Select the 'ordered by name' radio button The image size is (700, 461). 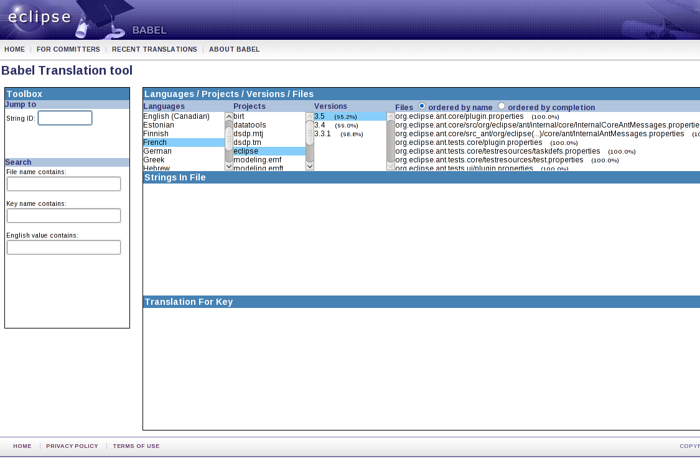click(x=422, y=106)
